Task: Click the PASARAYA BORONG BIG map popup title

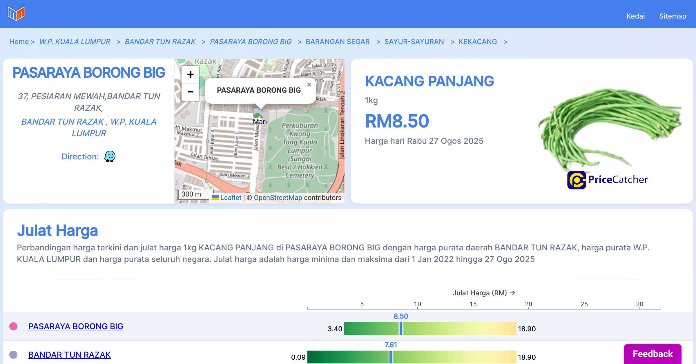Action: tap(259, 90)
